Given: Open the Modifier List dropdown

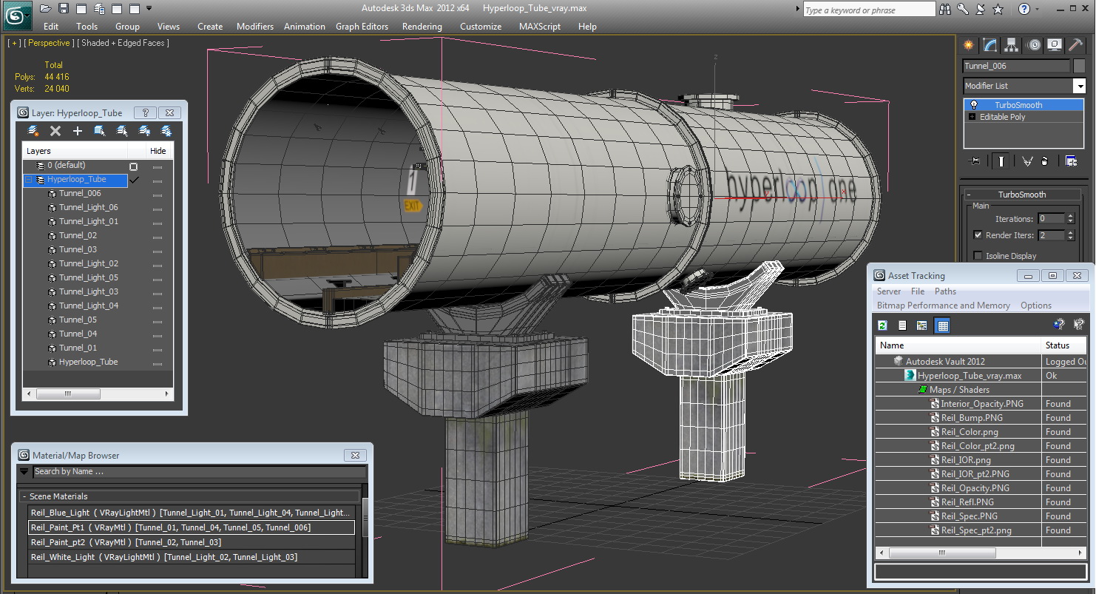Looking at the screenshot, I should coord(1079,86).
